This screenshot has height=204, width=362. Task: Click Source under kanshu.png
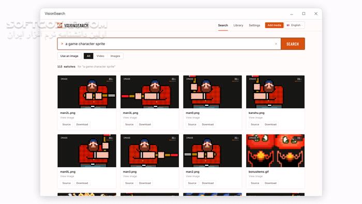(x=255, y=124)
